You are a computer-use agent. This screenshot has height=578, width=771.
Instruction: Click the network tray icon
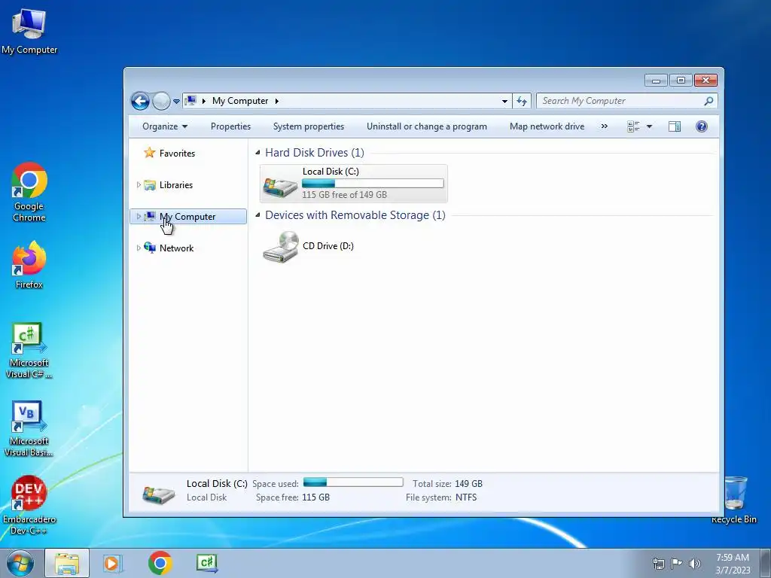[x=658, y=564]
